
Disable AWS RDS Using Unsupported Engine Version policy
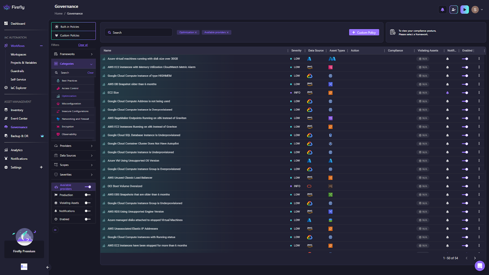click(465, 211)
